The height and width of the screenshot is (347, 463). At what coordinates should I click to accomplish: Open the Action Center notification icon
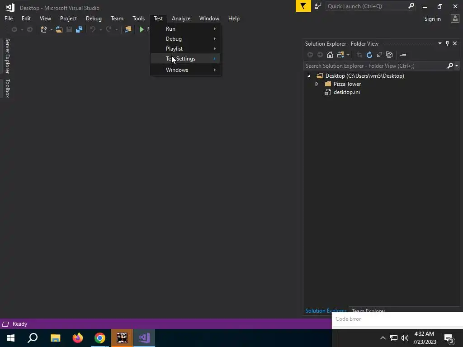click(449, 338)
